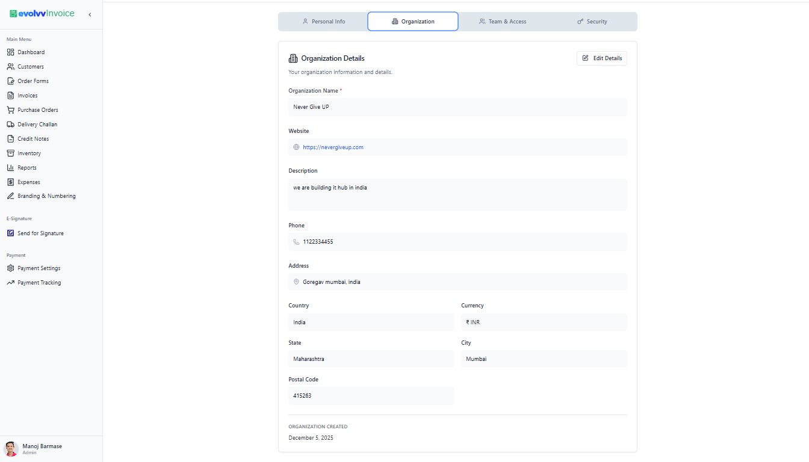Click the Order Forms icon
The image size is (809, 462).
tap(10, 81)
